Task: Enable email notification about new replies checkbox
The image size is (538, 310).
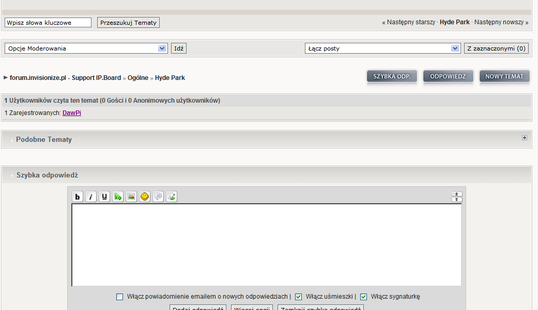Action: tap(119, 297)
